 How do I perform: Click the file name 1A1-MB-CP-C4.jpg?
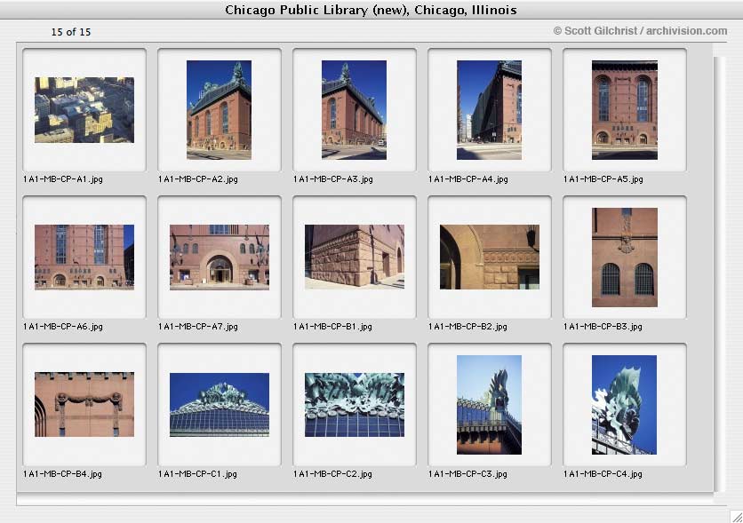pos(603,474)
